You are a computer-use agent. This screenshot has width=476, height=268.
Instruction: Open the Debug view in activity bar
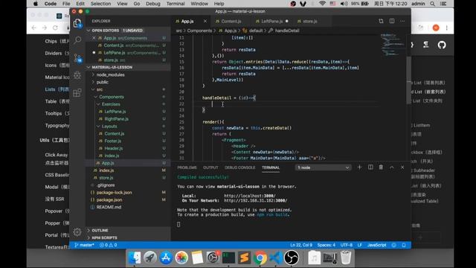77,75
